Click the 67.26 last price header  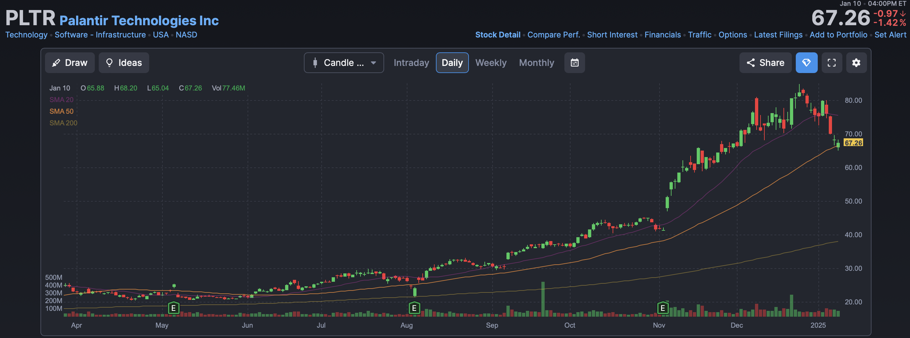coord(840,18)
